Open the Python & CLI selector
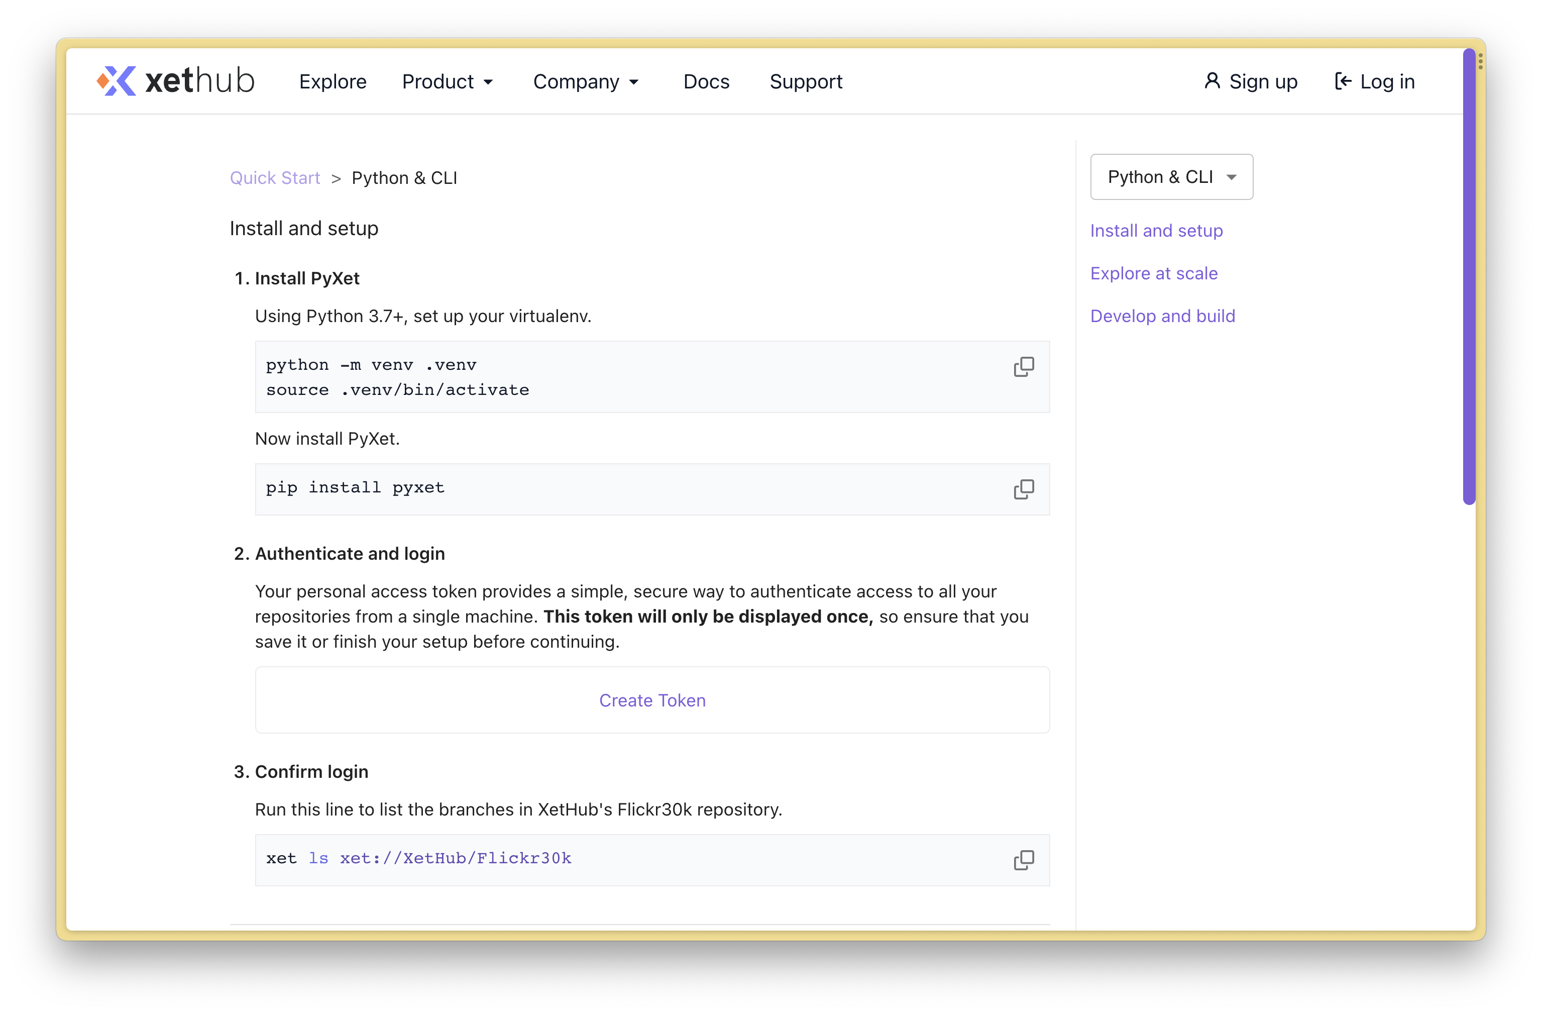Viewport: 1542px width, 1015px height. click(x=1171, y=177)
